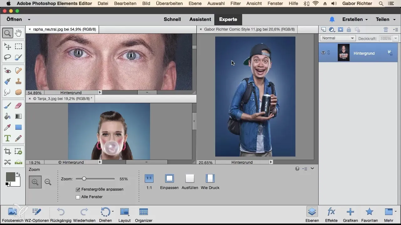Select the Type tool

coord(8,138)
